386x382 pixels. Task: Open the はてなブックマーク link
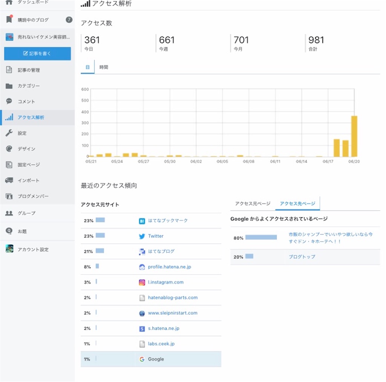[168, 220]
